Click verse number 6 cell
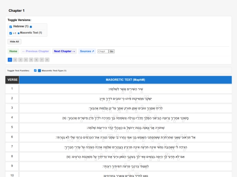This screenshot has width=237, height=177. [12, 137]
